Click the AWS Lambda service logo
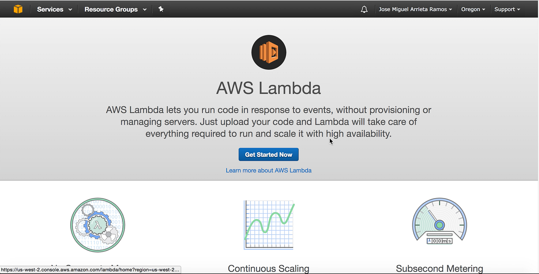Viewport: 539px width, 274px height. click(x=269, y=52)
